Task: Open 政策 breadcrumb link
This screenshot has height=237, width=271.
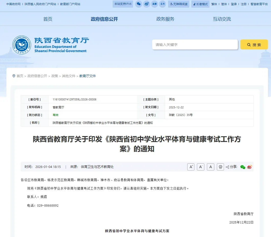Action: pos(55,76)
